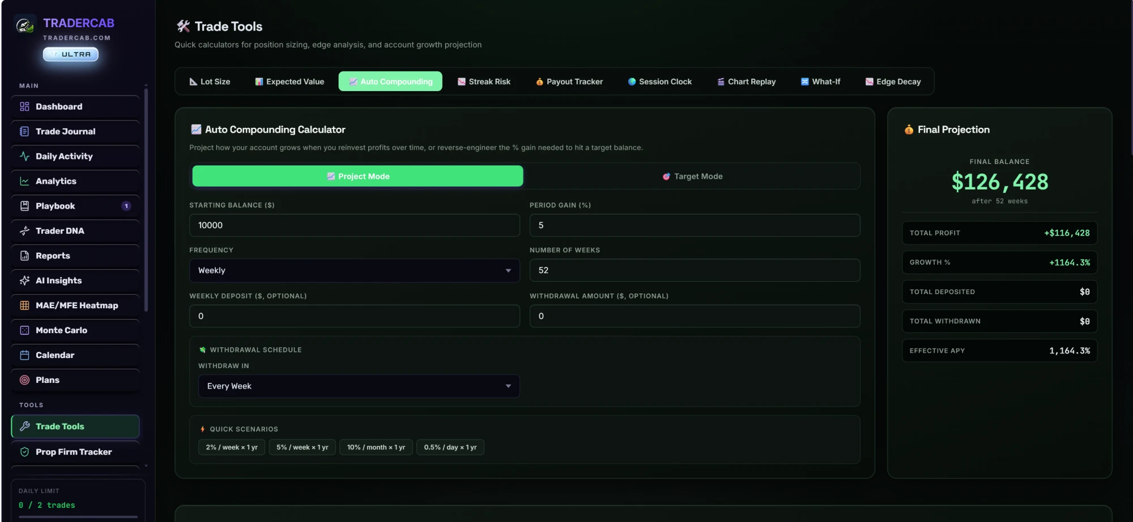Click the Payout Tracker money bag icon

(x=540, y=81)
